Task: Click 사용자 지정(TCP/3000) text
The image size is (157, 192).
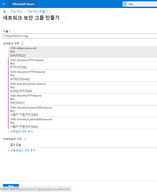Action: 24,115
